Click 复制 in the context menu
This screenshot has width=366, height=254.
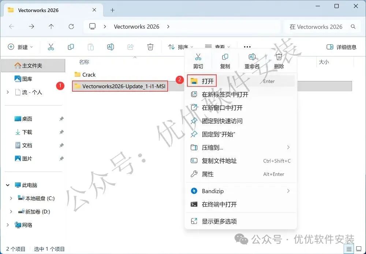225,61
